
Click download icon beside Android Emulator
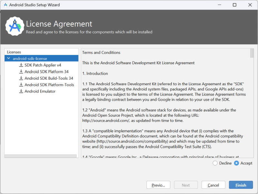click(x=21, y=91)
